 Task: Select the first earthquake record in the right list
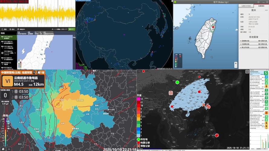(x=255, y=73)
